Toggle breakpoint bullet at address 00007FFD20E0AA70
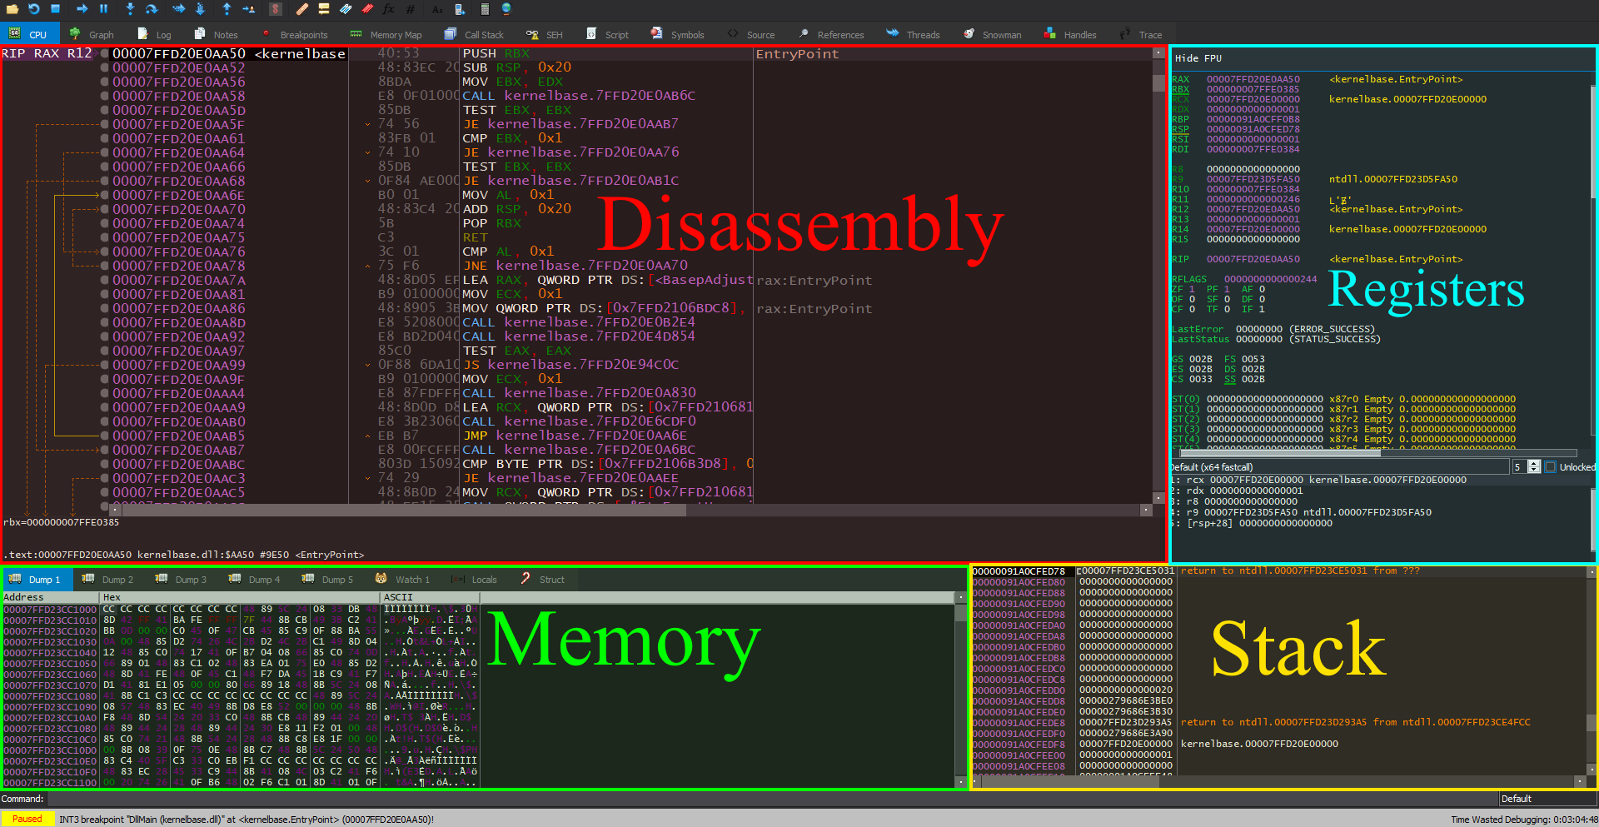This screenshot has height=827, width=1599. (105, 209)
